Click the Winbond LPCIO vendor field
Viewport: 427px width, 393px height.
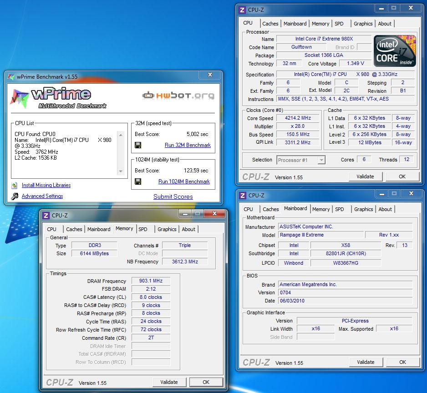(294, 263)
